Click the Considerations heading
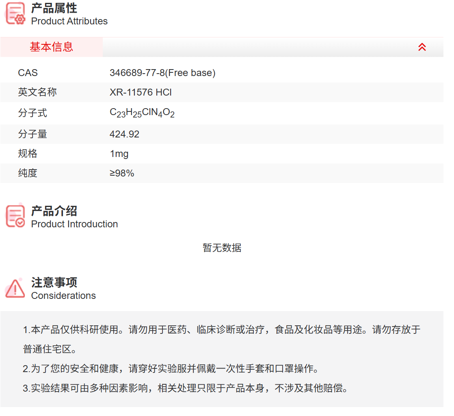Screen dimensions: 454x416 [x=63, y=296]
